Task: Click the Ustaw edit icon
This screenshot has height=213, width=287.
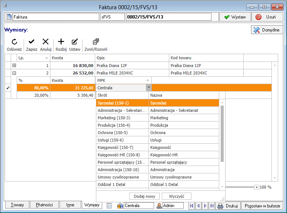Action: pos(75,41)
